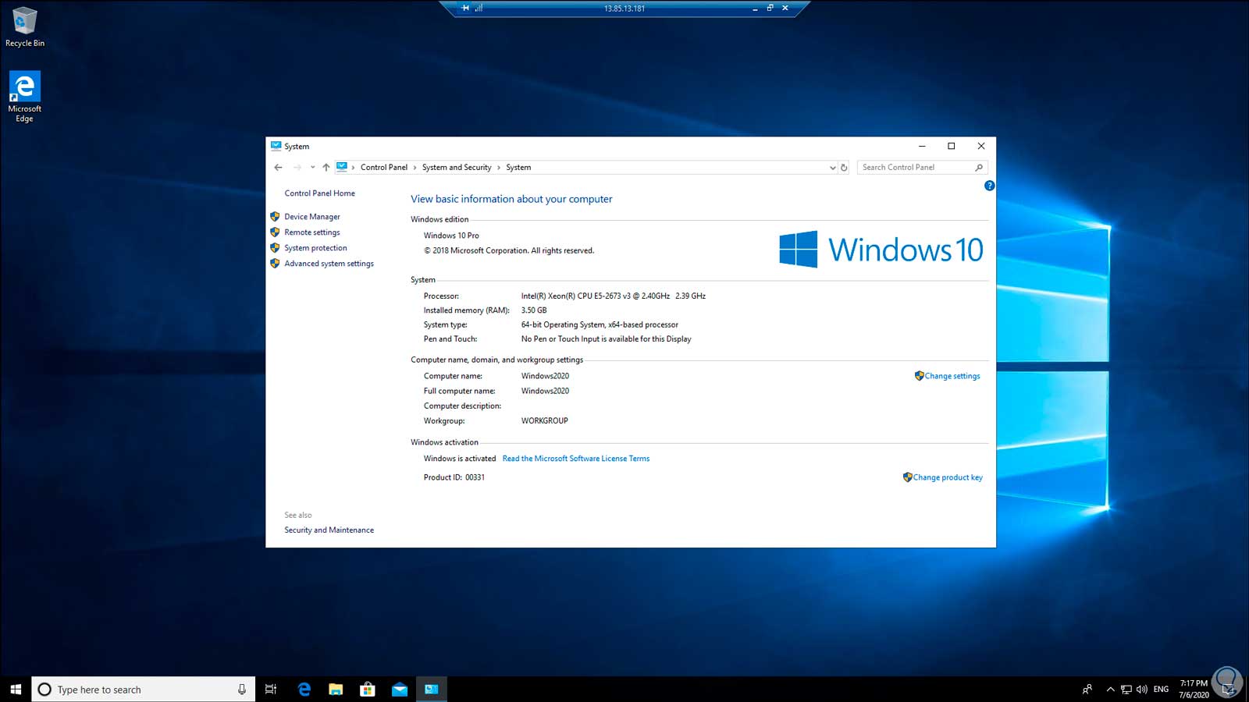Click the IP address 13.85.13.181 on connection bar
1249x702 pixels.
pos(624,9)
